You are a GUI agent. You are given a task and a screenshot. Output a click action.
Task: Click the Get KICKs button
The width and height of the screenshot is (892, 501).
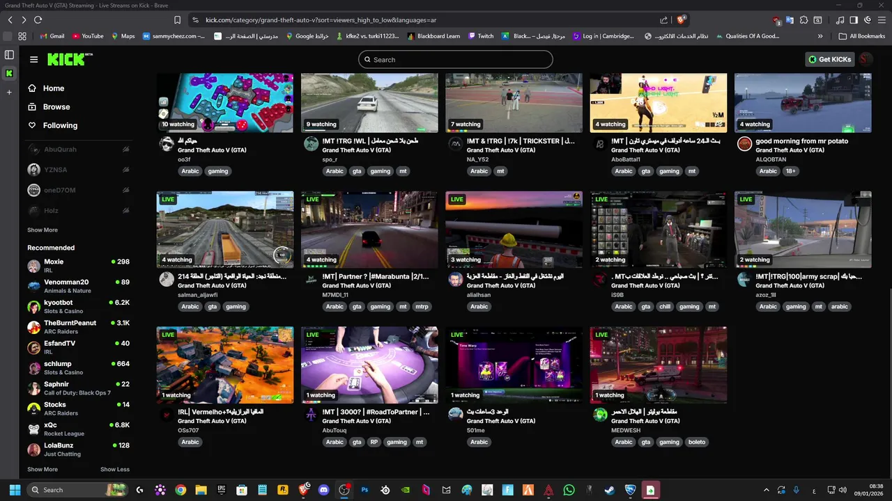pyautogui.click(x=830, y=59)
